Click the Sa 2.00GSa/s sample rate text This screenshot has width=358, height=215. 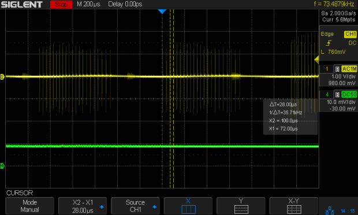[338, 13]
